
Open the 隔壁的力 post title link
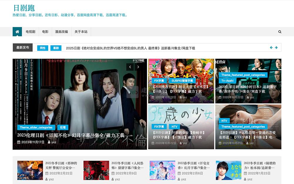pyautogui.click(x=260, y=165)
